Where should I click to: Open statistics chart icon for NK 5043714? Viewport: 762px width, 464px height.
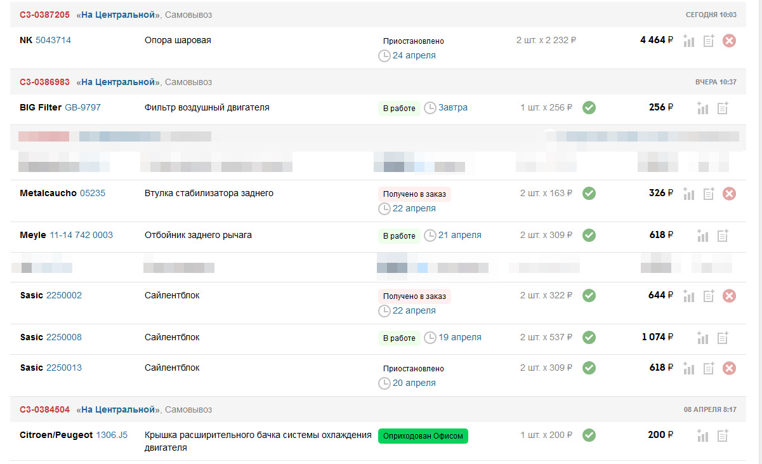(689, 41)
